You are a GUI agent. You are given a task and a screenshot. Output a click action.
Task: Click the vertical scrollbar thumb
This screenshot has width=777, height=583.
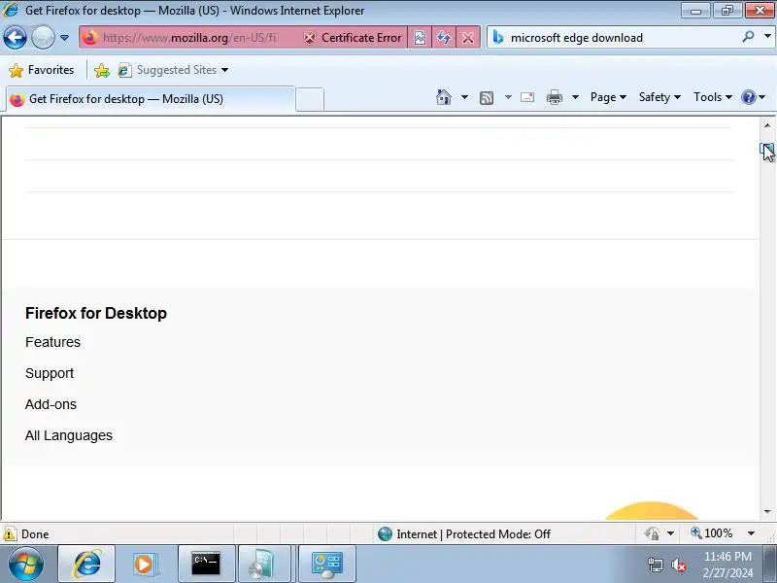click(767, 149)
